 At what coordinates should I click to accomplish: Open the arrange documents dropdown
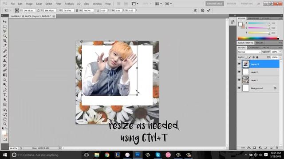(x=158, y=4)
